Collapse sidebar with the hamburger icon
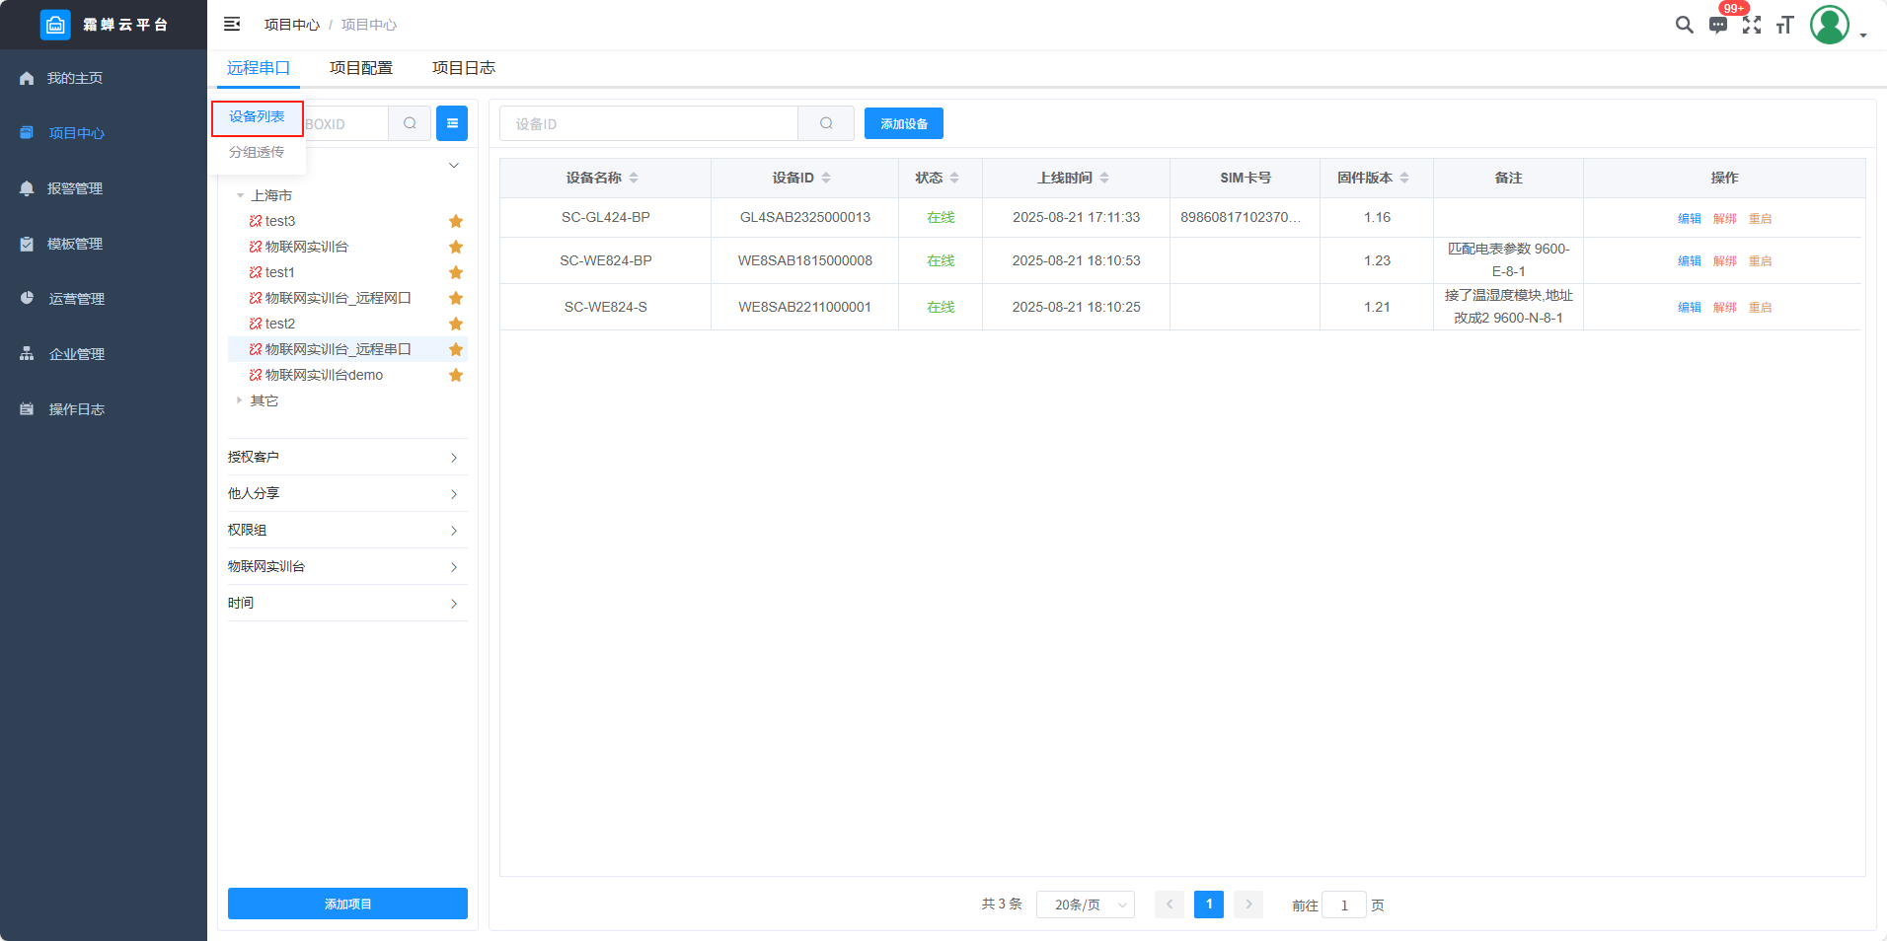This screenshot has height=941, width=1887. [x=232, y=24]
